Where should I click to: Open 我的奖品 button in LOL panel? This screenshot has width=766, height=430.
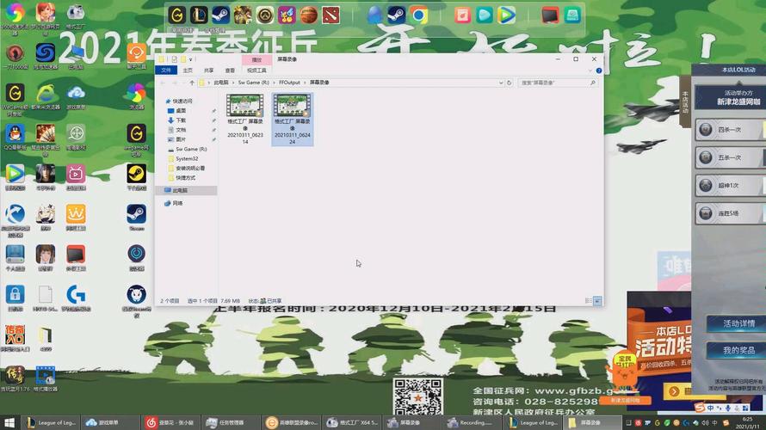(736, 350)
